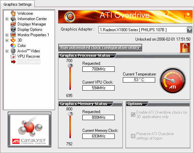Screen dimensions: 194x153
Task: Open Displays Manager in the tree
Action: click(x=32, y=24)
